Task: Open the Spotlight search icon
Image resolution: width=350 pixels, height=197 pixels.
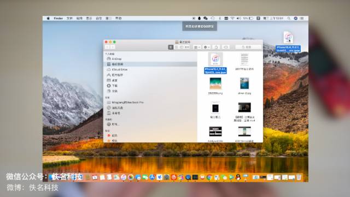Action: [x=289, y=18]
